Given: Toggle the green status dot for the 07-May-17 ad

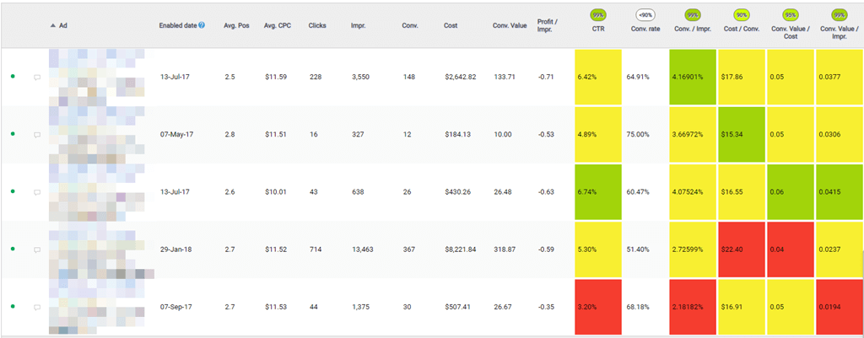Looking at the screenshot, I should 13,134.
